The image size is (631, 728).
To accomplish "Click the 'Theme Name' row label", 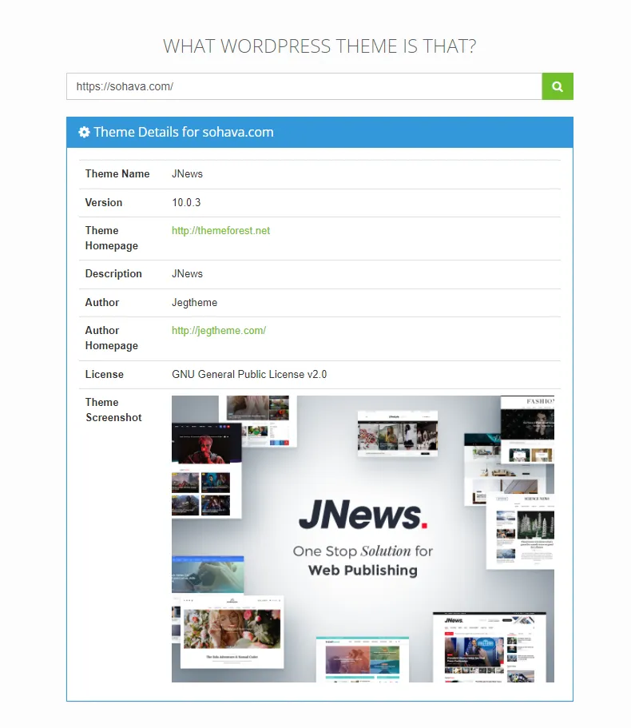I will (117, 173).
